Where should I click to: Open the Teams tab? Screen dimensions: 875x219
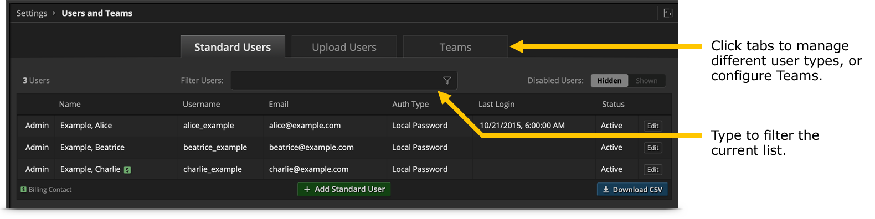point(455,47)
